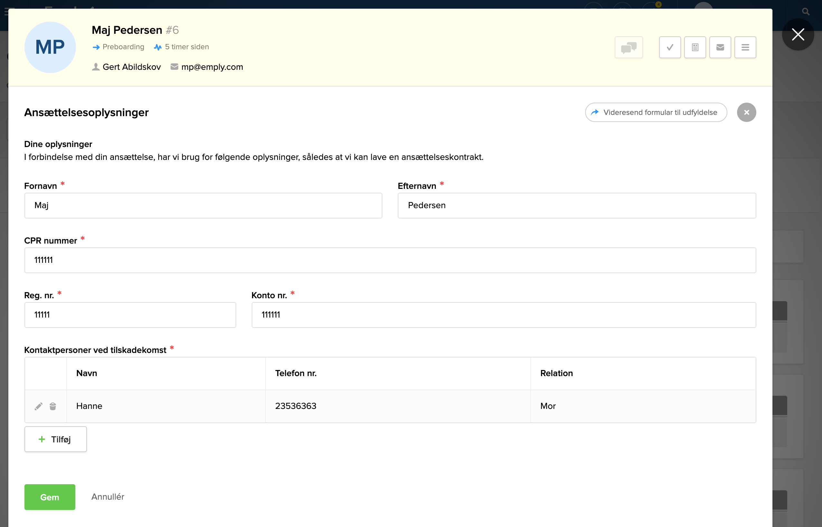Close the Ansættelsesoplysninger form with grey X
822x527 pixels.
(746, 112)
